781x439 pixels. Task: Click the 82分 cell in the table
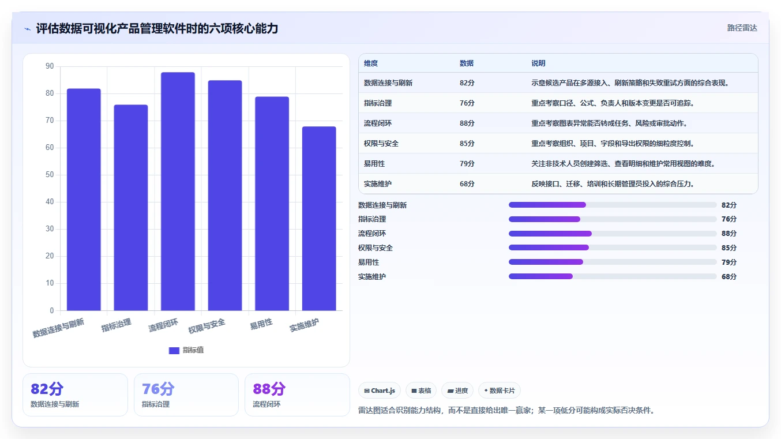point(467,83)
